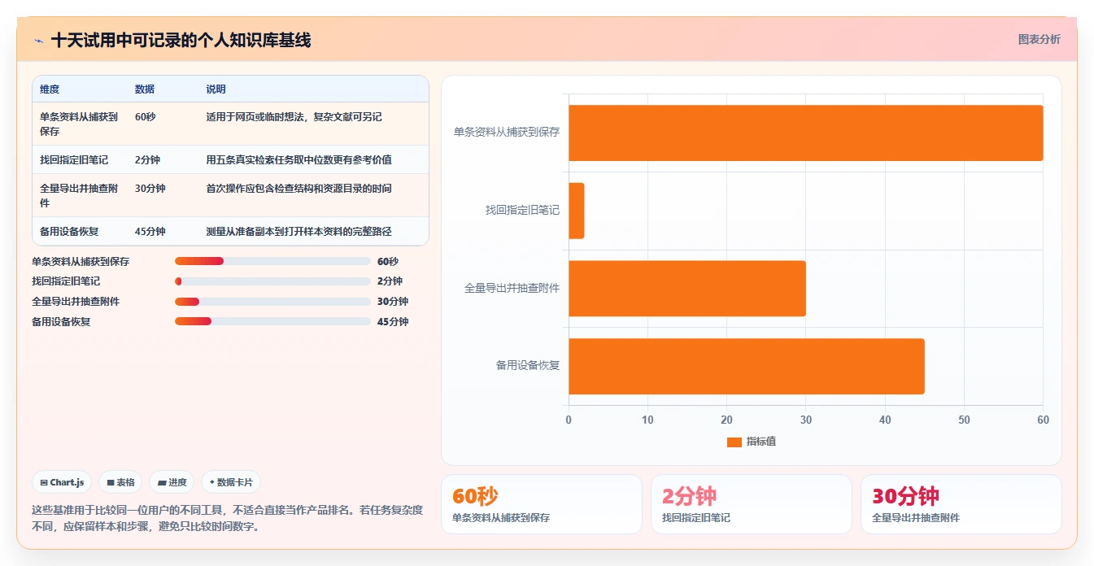The image size is (1094, 566).
Task: Click the chart bar for 找回指定旧笔记
Action: 576,211
